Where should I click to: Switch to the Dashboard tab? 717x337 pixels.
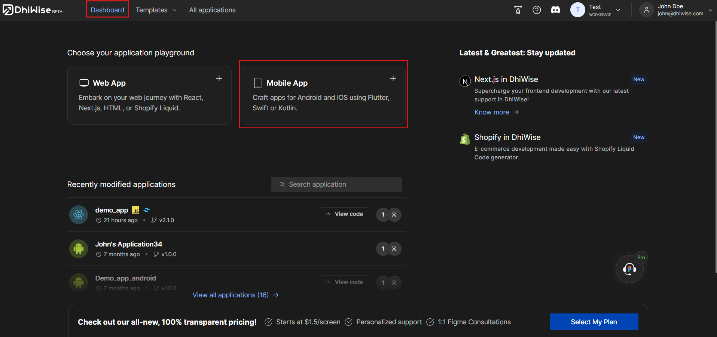click(x=107, y=10)
